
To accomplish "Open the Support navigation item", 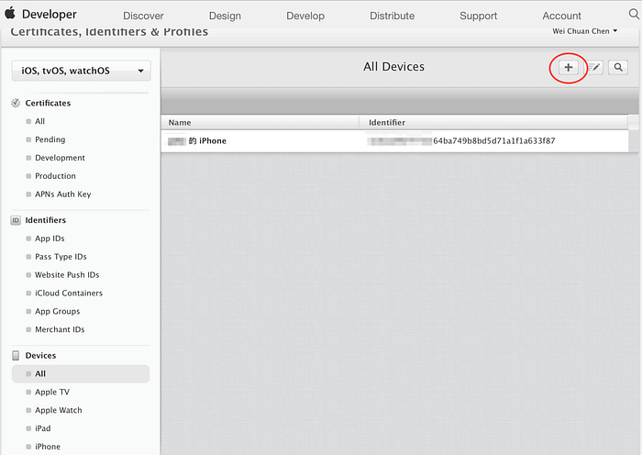I will pyautogui.click(x=478, y=16).
